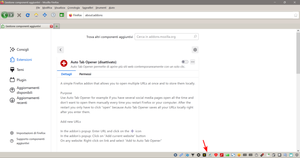Click the dark square star status bar icon
Screen dimensions: 300x158
tap(279, 155)
